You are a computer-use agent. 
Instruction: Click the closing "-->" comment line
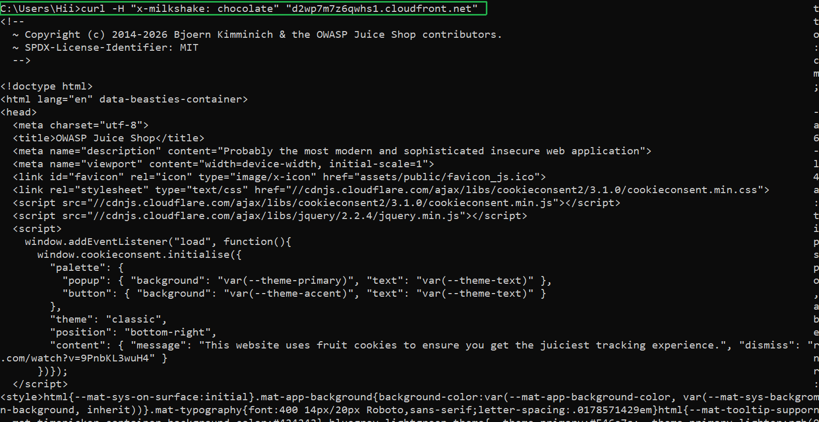tap(22, 61)
